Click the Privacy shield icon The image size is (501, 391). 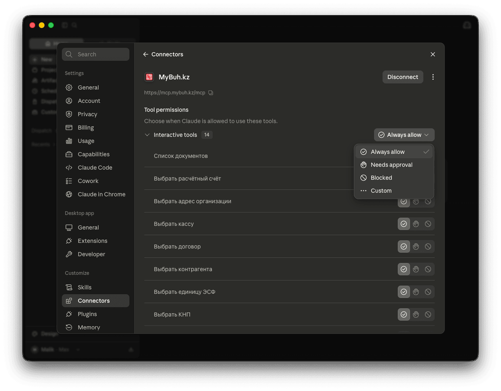tap(69, 114)
